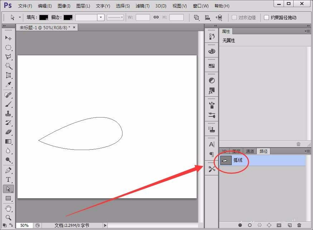Click the 填充 fill color swatch

tap(44, 17)
